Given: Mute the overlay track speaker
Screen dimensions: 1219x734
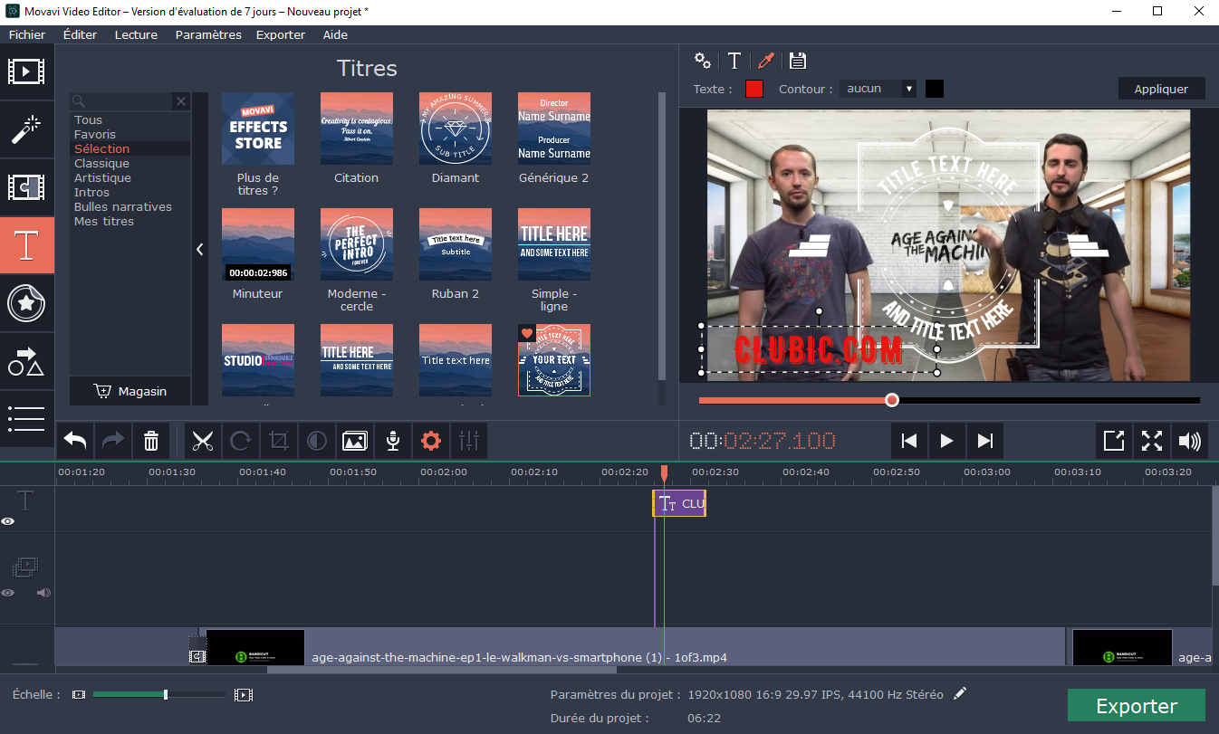Looking at the screenshot, I should pyautogui.click(x=43, y=593).
